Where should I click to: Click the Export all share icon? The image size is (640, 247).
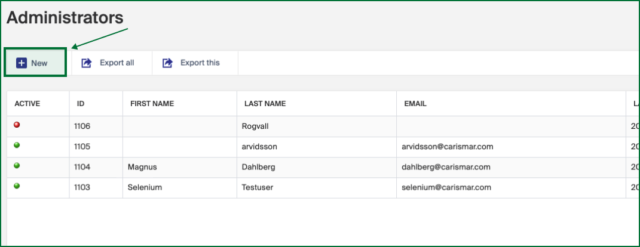87,63
